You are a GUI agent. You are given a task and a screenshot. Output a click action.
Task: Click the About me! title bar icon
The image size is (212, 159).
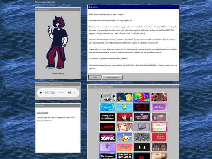(x=89, y=7)
